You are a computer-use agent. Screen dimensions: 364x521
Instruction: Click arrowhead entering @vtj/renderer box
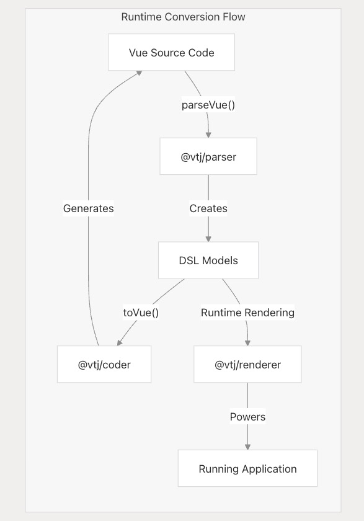coord(247,342)
